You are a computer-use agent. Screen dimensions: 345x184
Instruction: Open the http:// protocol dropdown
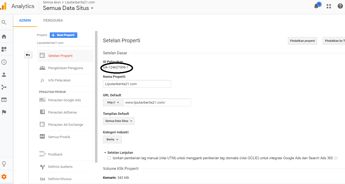coord(113,102)
